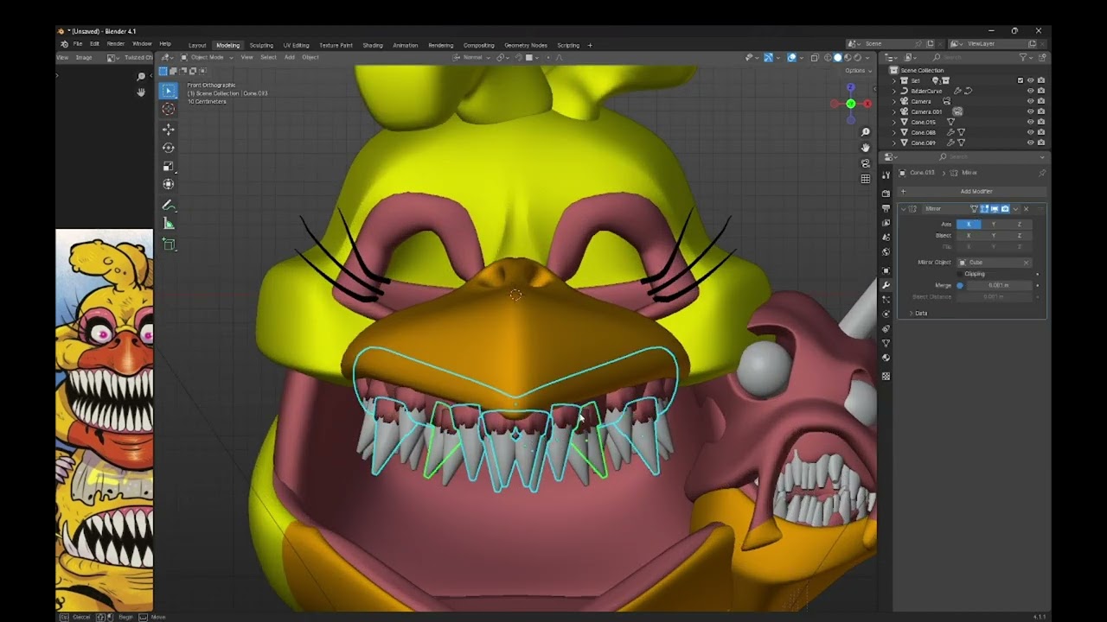The image size is (1107, 622).
Task: Switch orthographic/perspective grid icon in viewport
Action: tap(865, 179)
